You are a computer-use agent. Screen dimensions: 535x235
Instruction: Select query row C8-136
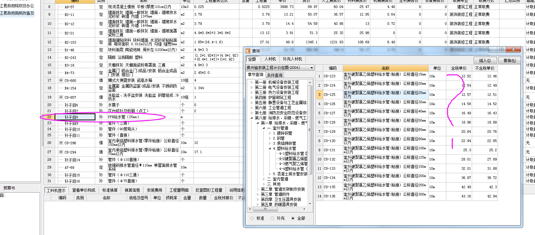click(x=407, y=196)
